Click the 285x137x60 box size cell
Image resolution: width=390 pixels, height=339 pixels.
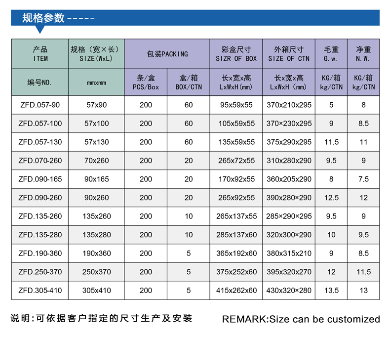tap(236, 235)
